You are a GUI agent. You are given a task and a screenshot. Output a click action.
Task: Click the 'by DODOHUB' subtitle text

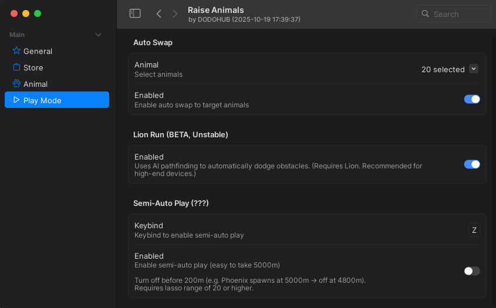coord(244,19)
